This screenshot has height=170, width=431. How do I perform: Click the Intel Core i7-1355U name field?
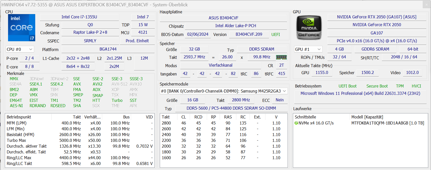[79, 17]
